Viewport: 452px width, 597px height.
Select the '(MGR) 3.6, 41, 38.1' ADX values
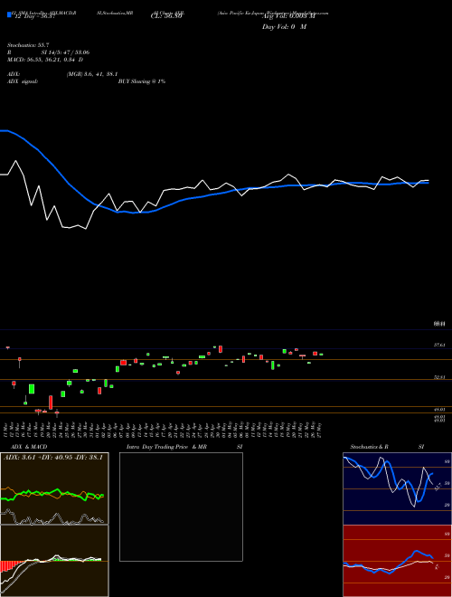point(92,74)
